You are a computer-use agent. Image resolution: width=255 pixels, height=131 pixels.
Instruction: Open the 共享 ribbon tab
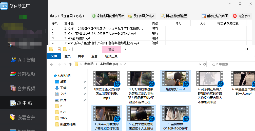pos(81,56)
